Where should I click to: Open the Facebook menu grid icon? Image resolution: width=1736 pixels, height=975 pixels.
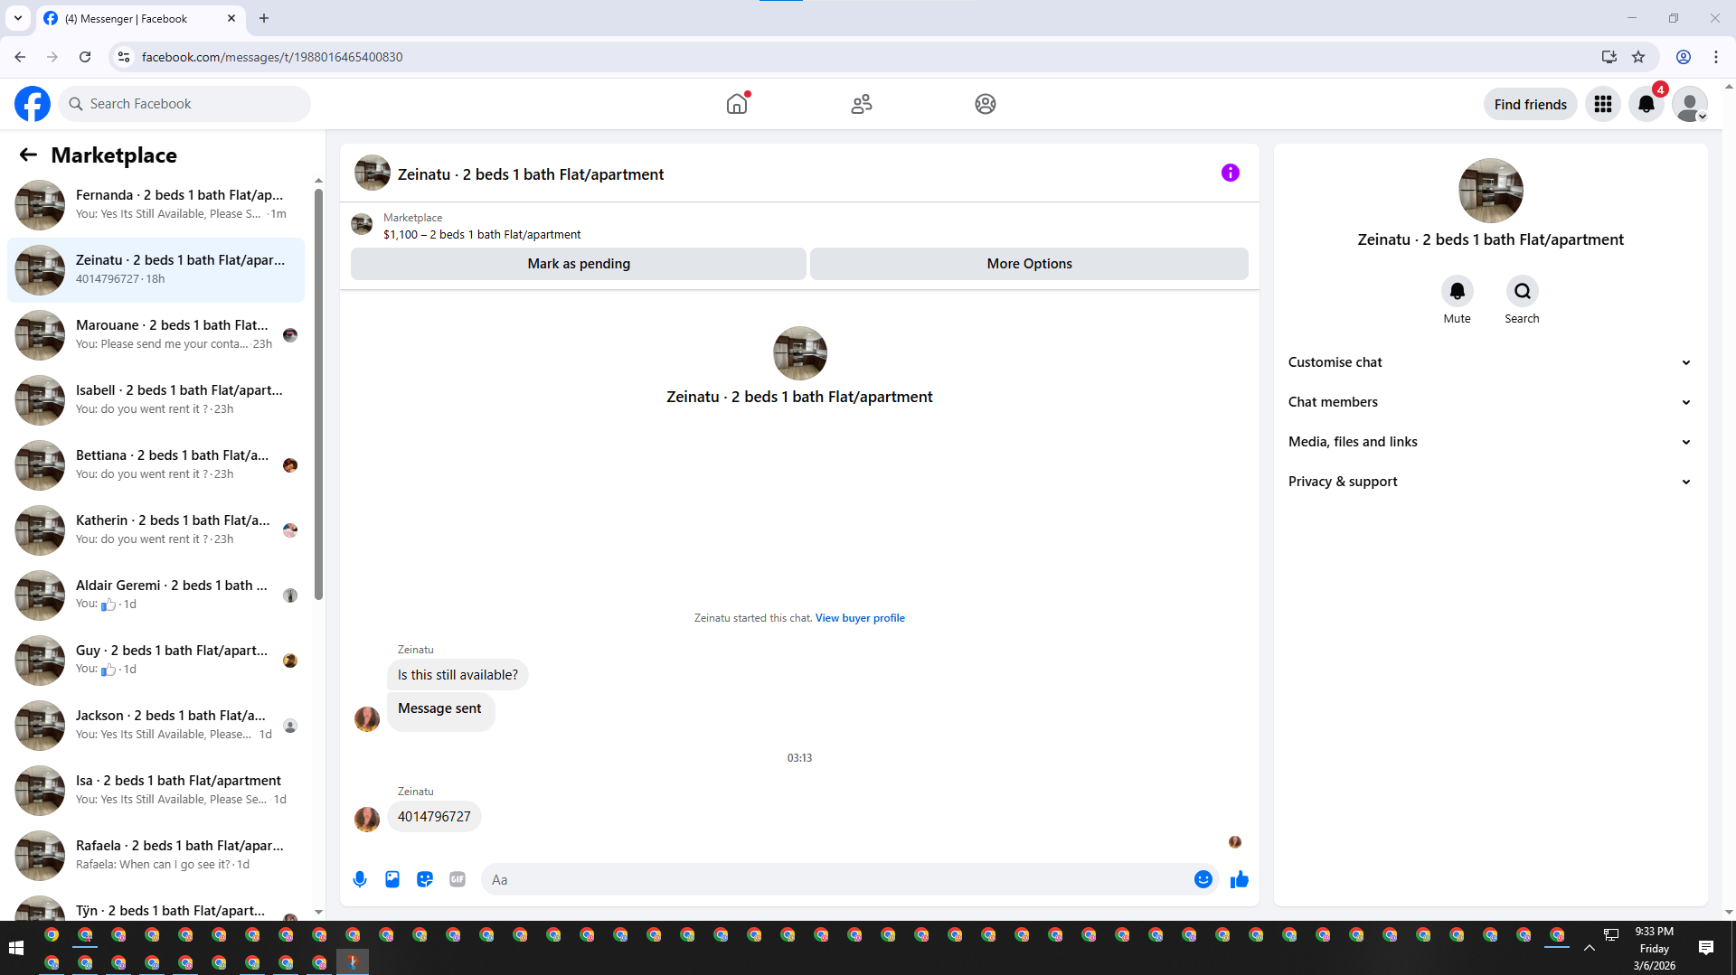coord(1603,104)
